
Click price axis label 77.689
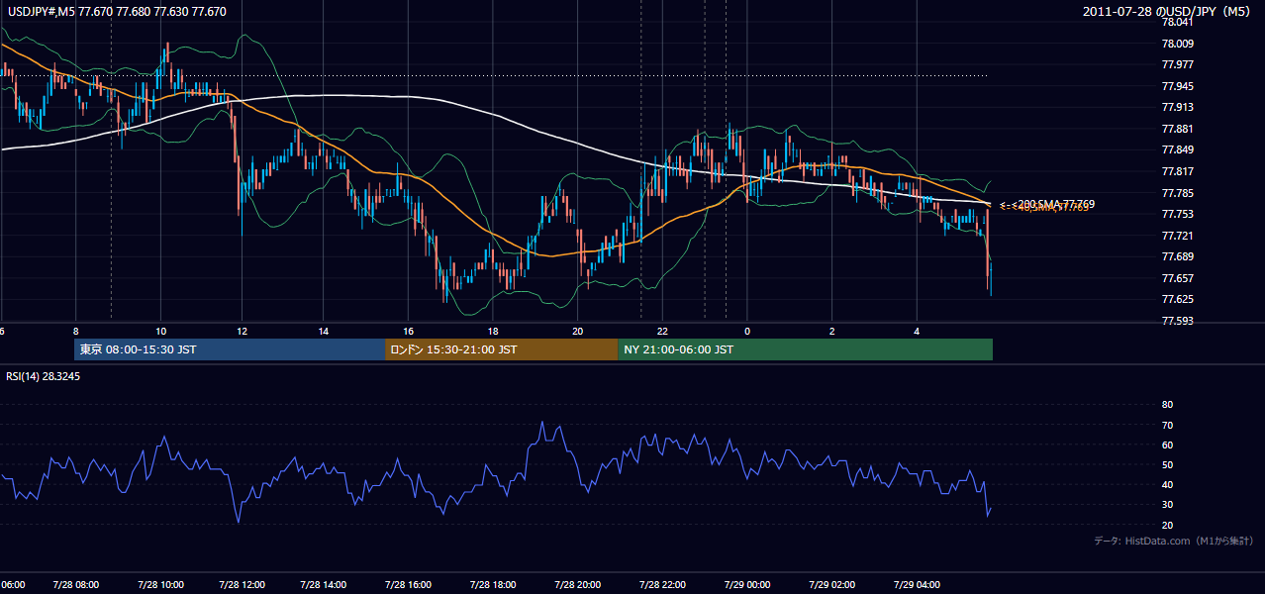pyautogui.click(x=1177, y=256)
